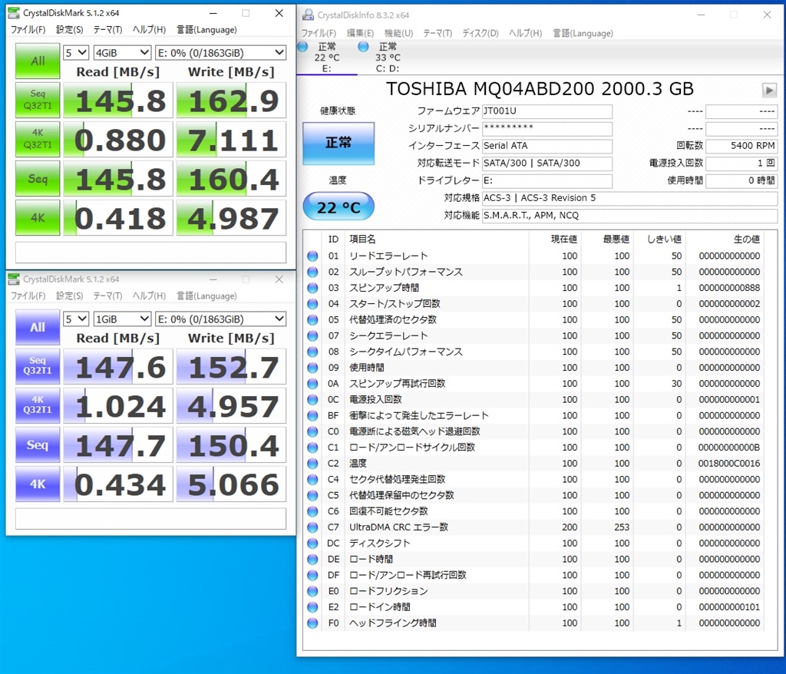Run blue 4K Q32T1 test in bottom CrystalDiskMark
786x674 pixels.
coord(38,405)
